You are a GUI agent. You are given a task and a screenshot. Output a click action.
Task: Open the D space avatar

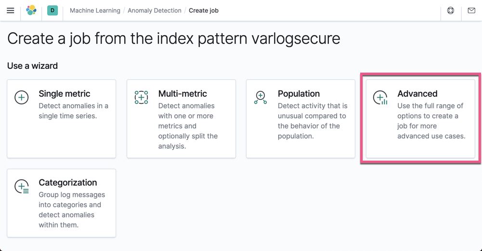[x=52, y=11]
